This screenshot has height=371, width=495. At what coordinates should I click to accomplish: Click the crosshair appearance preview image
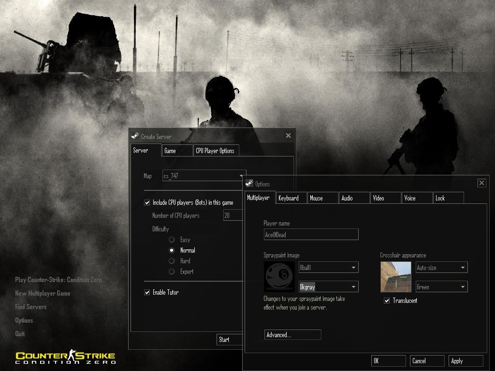395,276
